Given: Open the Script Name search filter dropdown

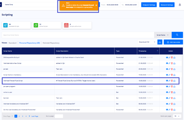Looking at the screenshot, I should pos(163,35).
